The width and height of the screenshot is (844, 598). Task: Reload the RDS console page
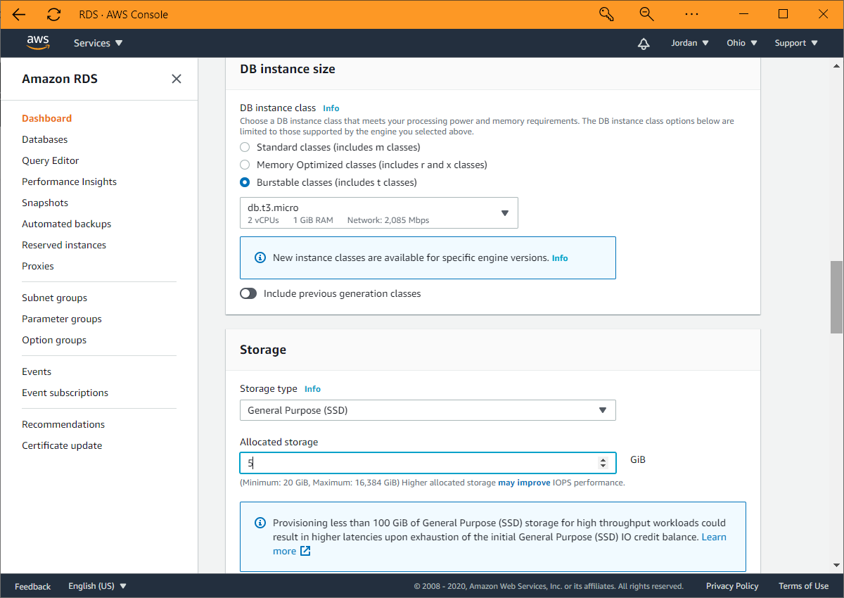53,14
